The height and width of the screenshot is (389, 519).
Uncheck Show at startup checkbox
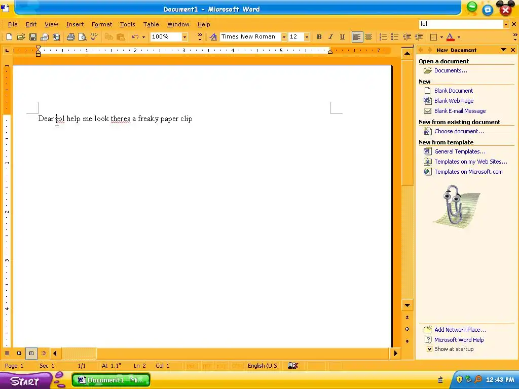pyautogui.click(x=429, y=348)
